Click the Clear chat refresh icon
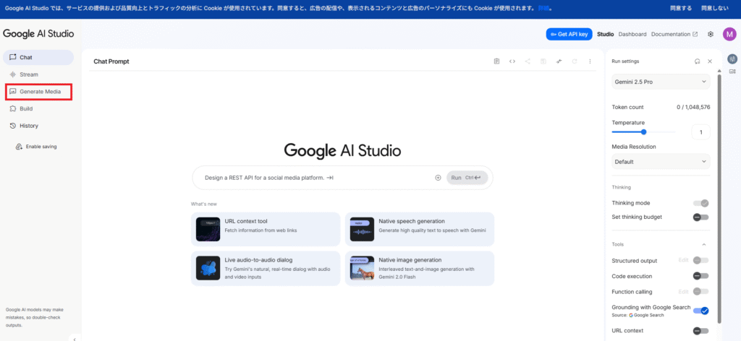Image resolution: width=741 pixels, height=341 pixels. pos(575,61)
